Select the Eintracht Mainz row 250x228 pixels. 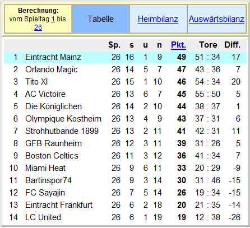(125, 57)
